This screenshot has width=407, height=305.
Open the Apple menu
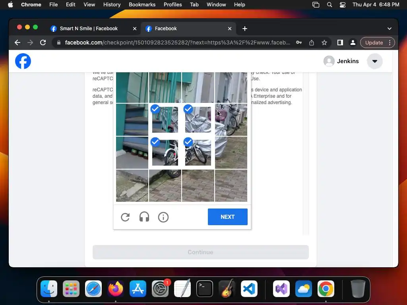point(10,5)
